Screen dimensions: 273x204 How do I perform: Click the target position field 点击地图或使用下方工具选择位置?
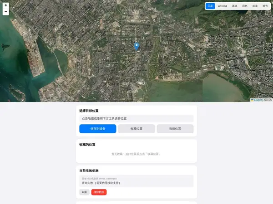136,118
